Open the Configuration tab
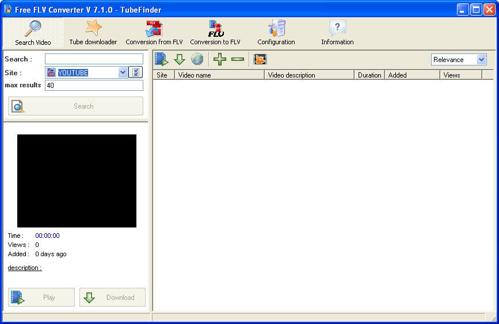Screen dimensions: 499x324 [276, 33]
